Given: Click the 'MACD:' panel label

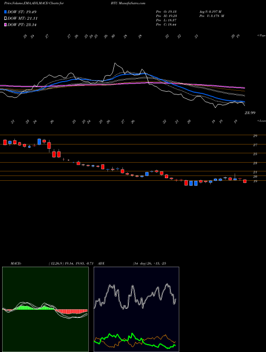Looking at the screenshot, I should (x=15, y=263).
